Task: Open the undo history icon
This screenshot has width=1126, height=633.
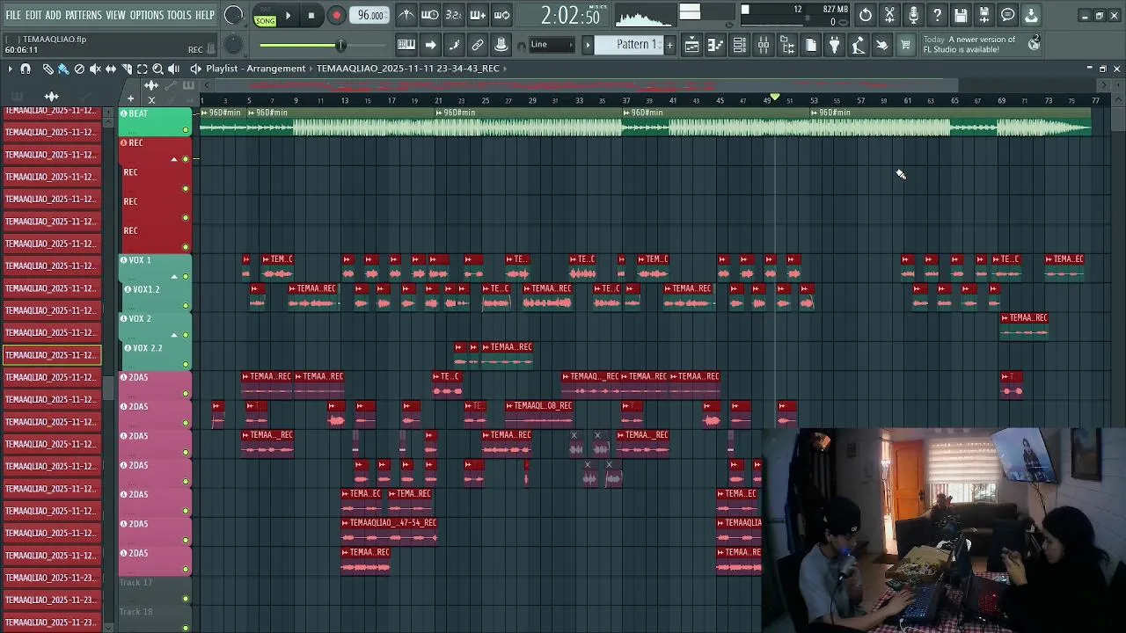Action: point(866,15)
